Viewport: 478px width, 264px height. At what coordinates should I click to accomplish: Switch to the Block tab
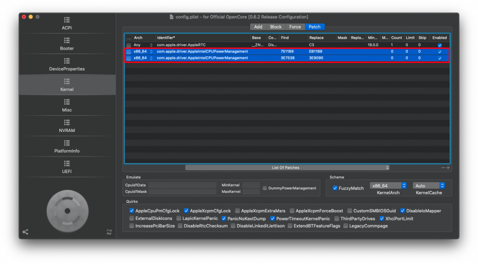pyautogui.click(x=276, y=27)
